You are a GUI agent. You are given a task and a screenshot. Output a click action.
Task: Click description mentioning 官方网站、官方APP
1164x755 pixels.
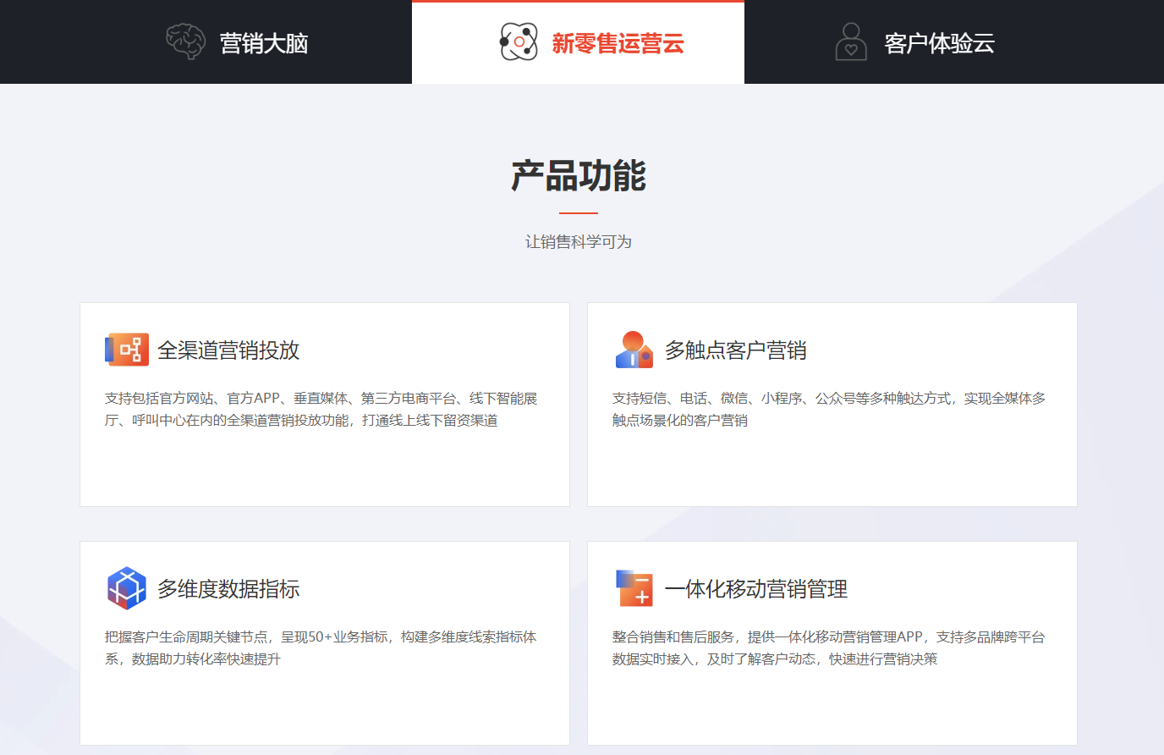[x=321, y=409]
